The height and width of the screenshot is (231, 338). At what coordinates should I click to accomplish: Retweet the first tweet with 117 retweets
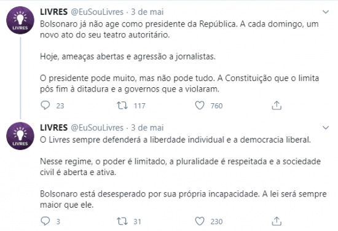coord(122,106)
